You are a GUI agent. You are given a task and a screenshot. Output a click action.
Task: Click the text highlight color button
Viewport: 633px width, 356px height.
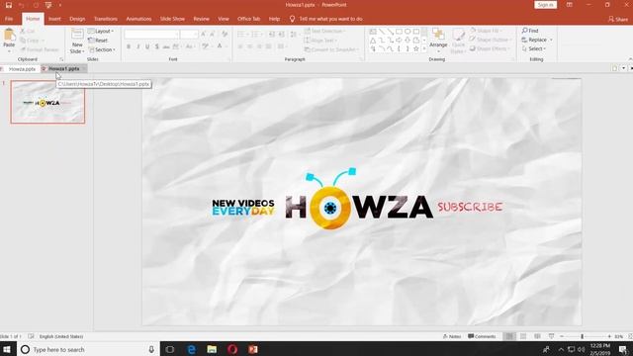coord(206,46)
